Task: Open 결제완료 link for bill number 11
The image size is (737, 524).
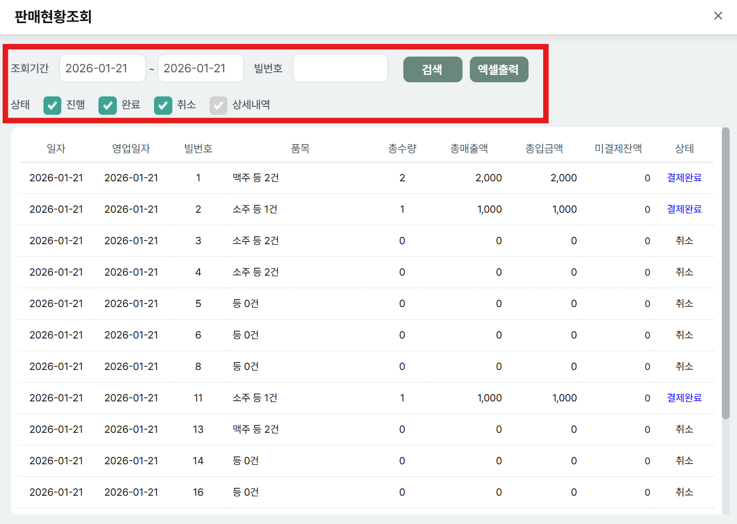Action: [x=684, y=398]
